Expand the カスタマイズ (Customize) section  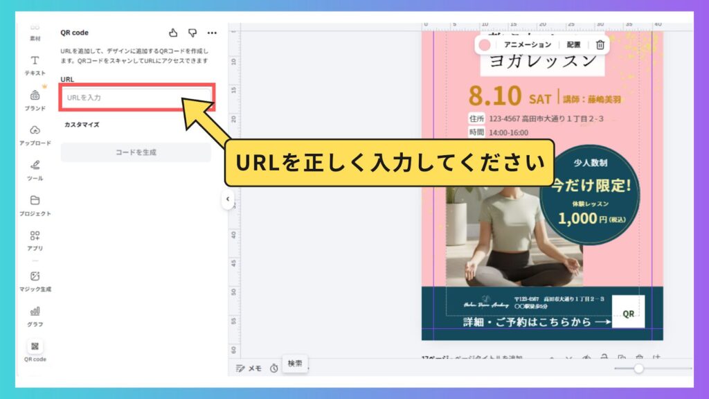click(82, 125)
